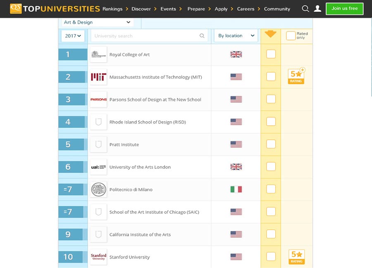
Task: Click the SAIC placeholder shield icon
Action: pyautogui.click(x=98, y=212)
